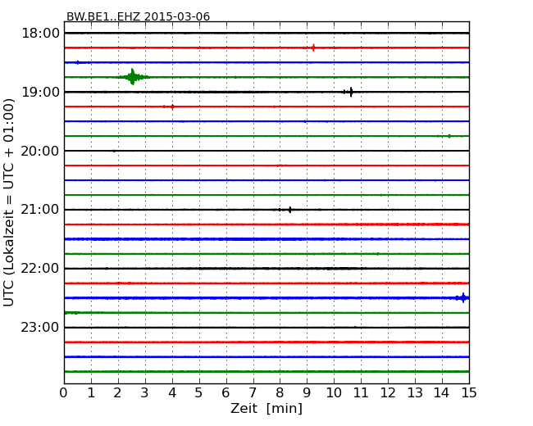This screenshot has height=426, width=533.
Task: Select the 21:00 time axis label
Action: point(40,210)
